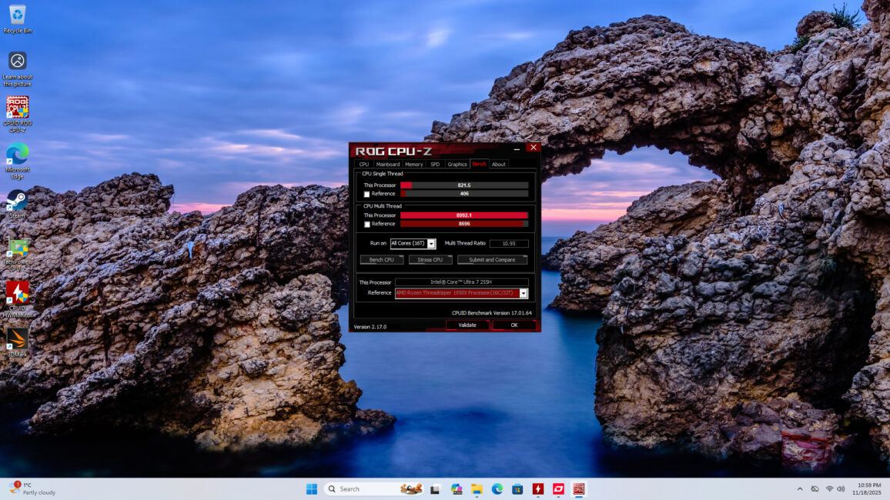Open the clock and date in the taskbar
The width and height of the screenshot is (890, 500).
coord(866,488)
